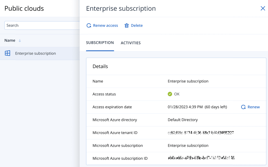Close the Enterprise subscription panel
This screenshot has height=167, width=268.
[x=263, y=8]
